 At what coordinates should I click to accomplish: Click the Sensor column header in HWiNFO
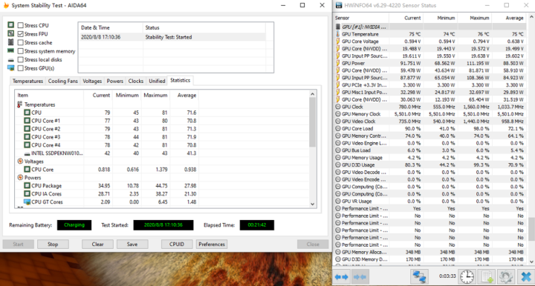(361, 18)
